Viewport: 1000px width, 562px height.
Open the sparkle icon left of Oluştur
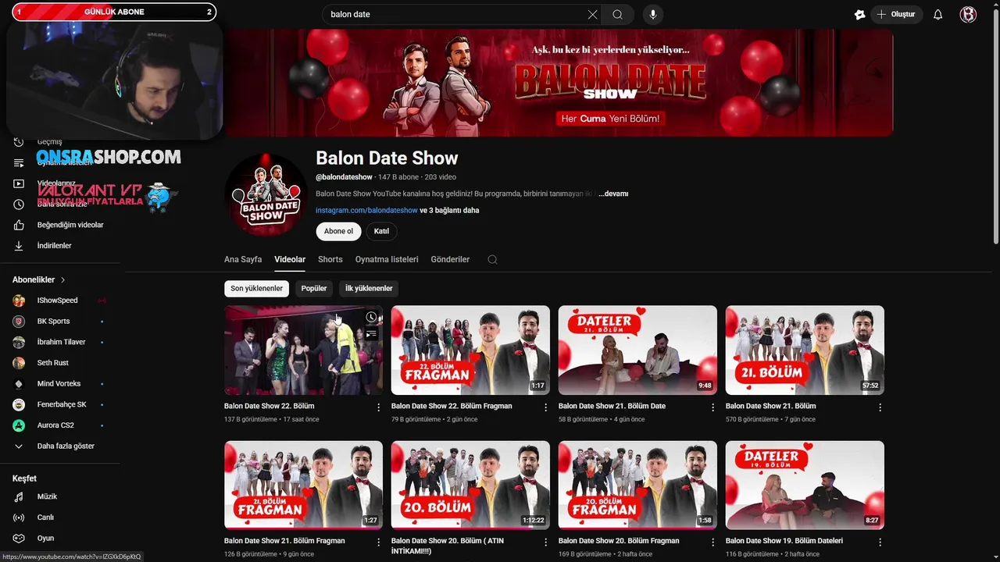click(859, 14)
